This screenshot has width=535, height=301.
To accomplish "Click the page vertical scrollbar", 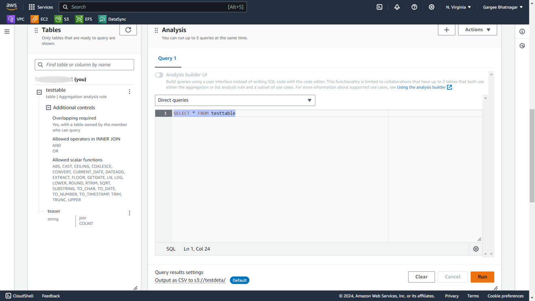I will point(532,156).
